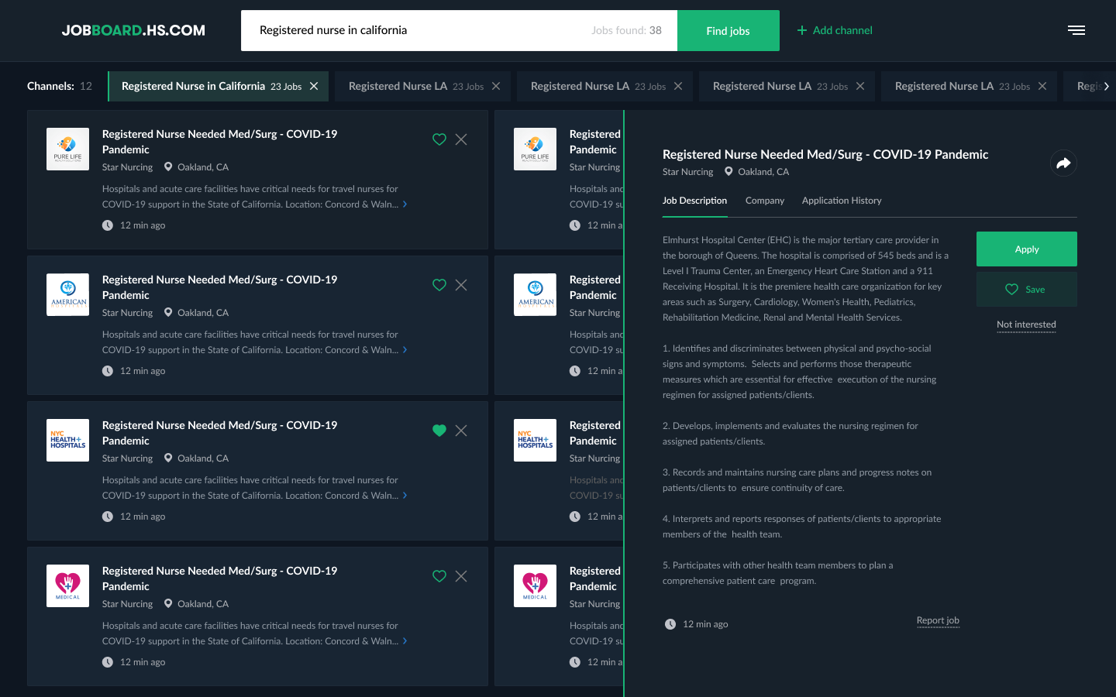The image size is (1116, 697).
Task: Open the Application History tab
Action: 842,201
